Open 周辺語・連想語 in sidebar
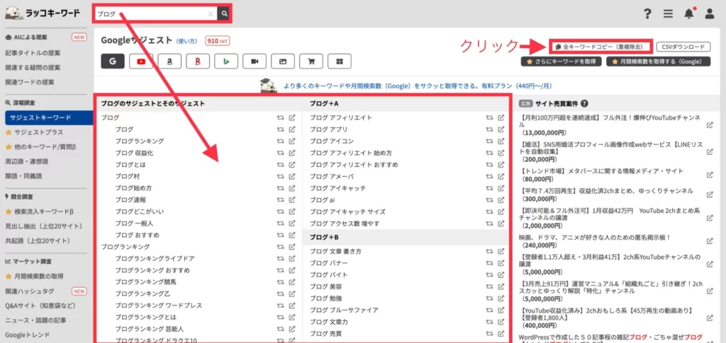726x343 pixels. (27, 161)
